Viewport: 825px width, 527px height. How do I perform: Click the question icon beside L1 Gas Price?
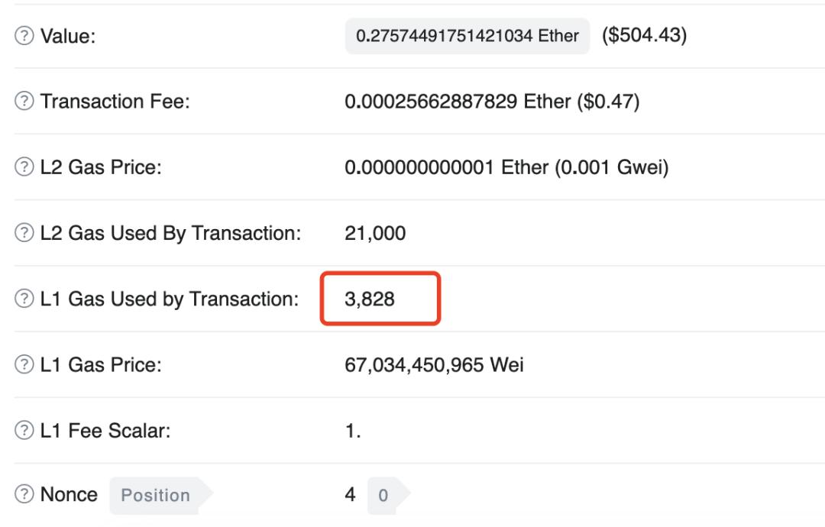coord(24,365)
